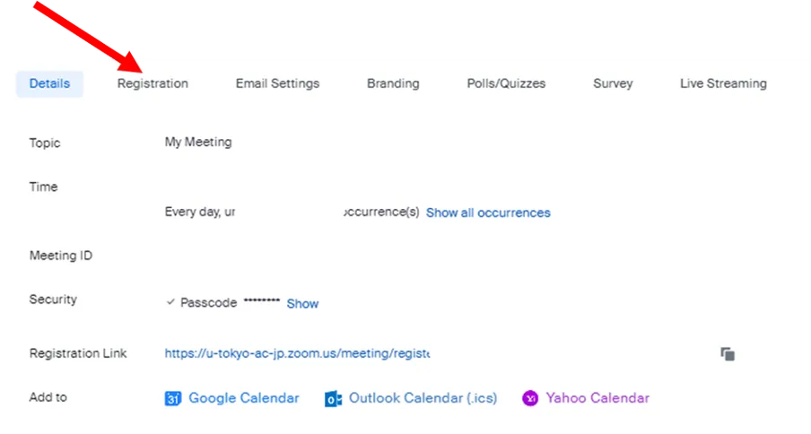Open the Polls/Quizzes tab
The image size is (811, 434).
[506, 83]
